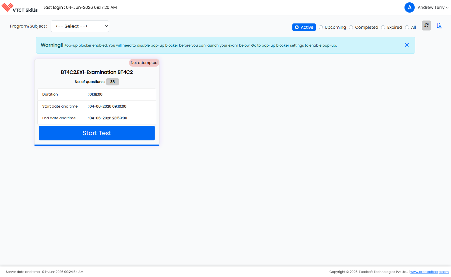Click the Warning!! heading text
The width and height of the screenshot is (451, 277).
point(52,45)
